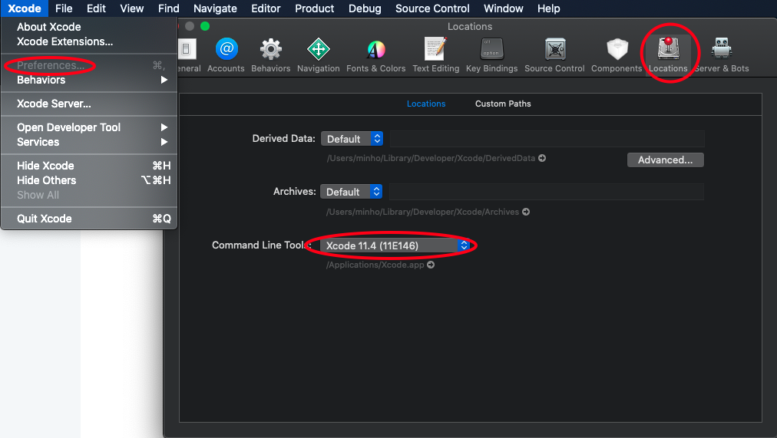The width and height of the screenshot is (777, 438).
Task: Open the Editor menu
Action: pos(266,8)
